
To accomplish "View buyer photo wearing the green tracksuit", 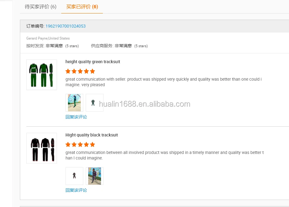I will click(74, 103).
